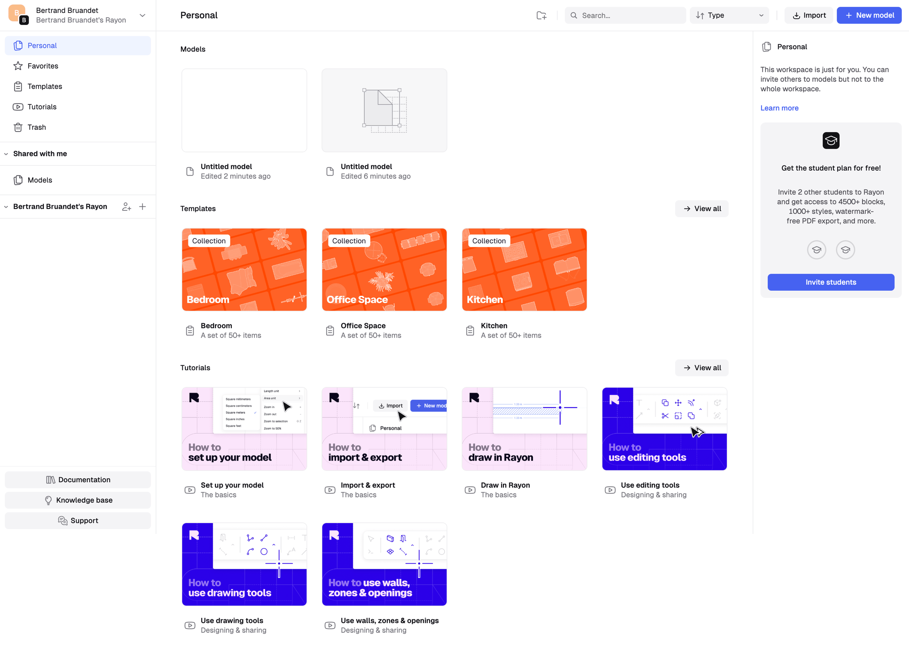
Task: Open the Type sort dropdown
Action: [729, 15]
